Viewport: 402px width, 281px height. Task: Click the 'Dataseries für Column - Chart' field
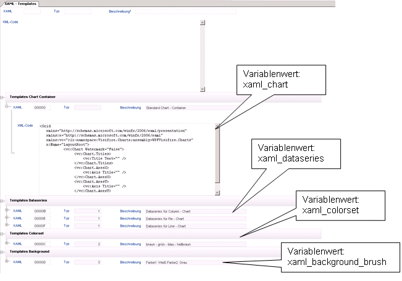pyautogui.click(x=196, y=211)
